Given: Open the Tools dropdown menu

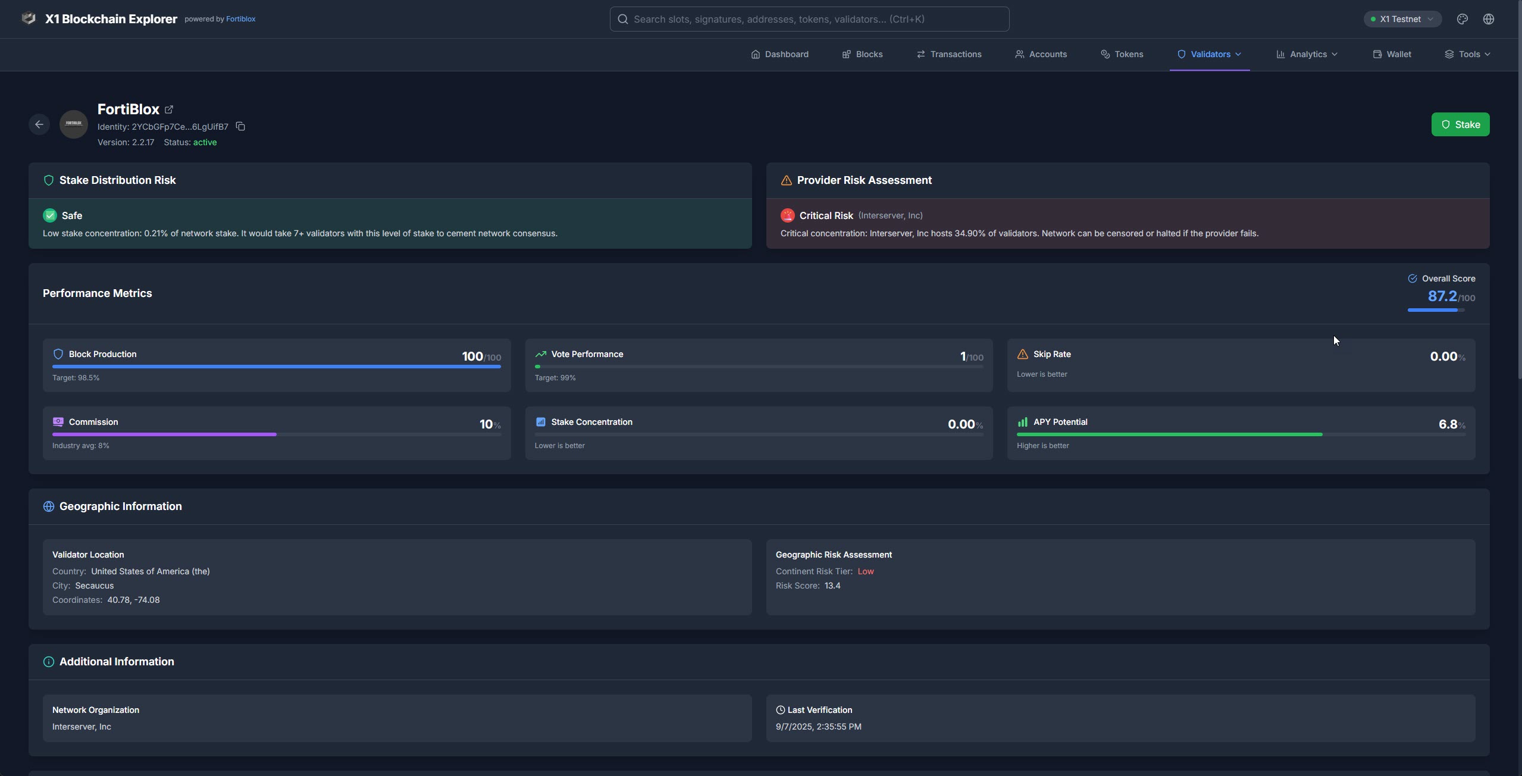Looking at the screenshot, I should click(x=1467, y=54).
